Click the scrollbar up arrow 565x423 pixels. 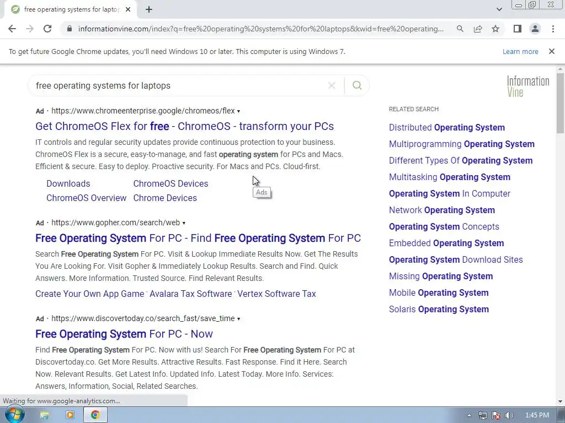(561, 69)
